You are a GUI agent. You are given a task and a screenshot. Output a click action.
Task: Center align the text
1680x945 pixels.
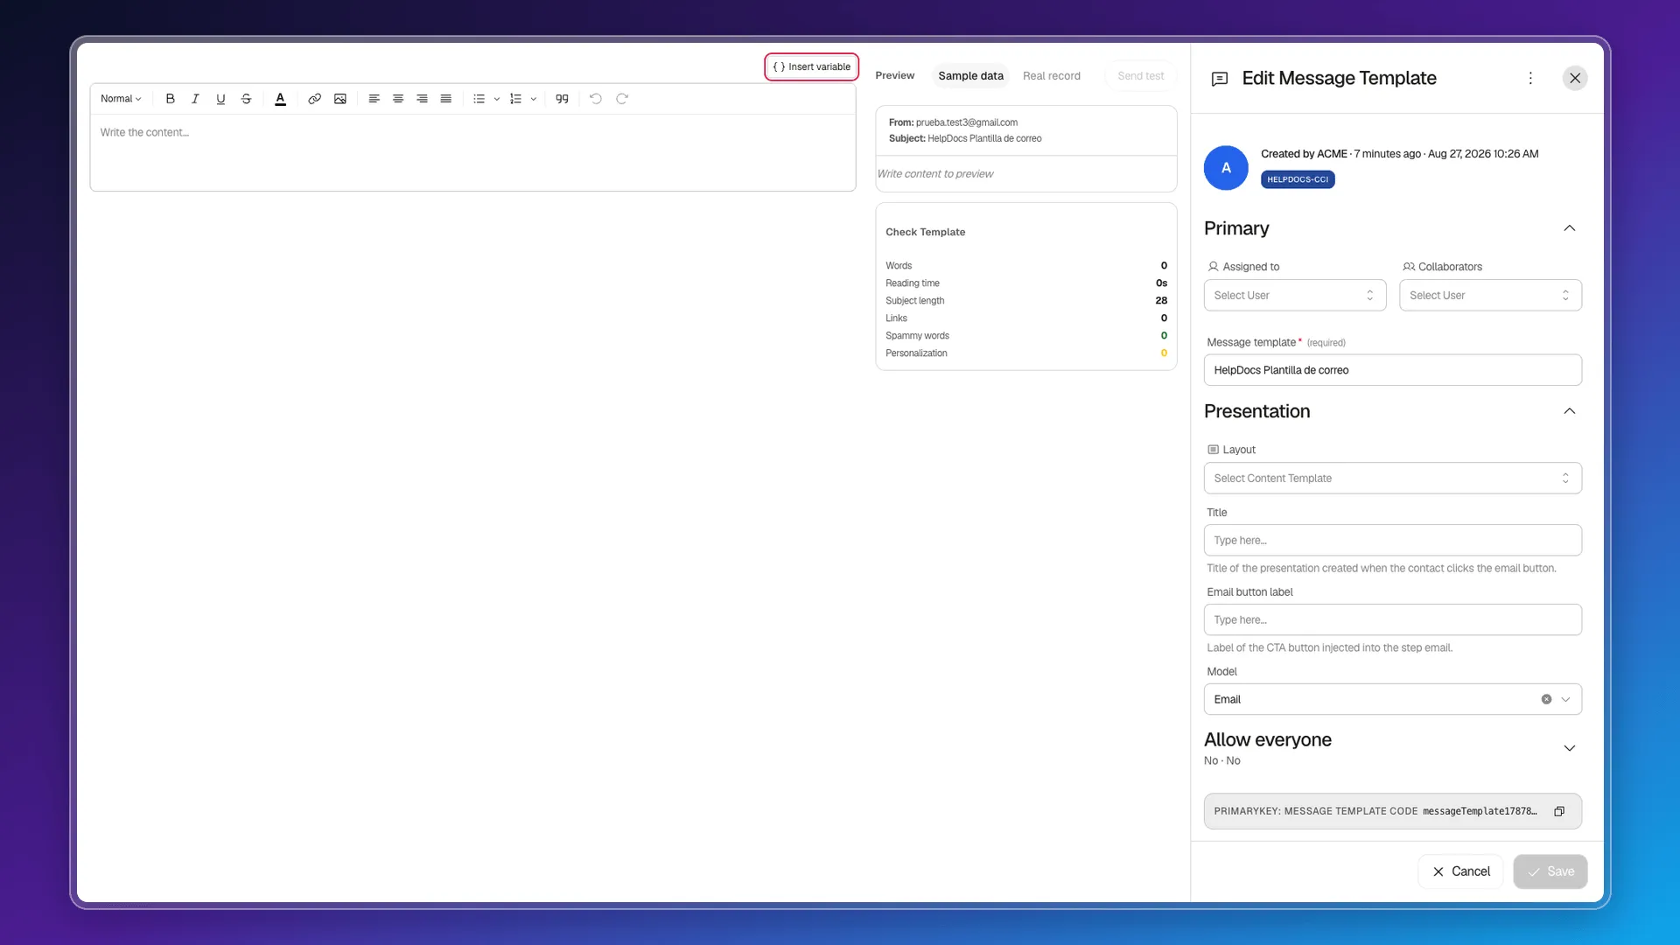(x=398, y=99)
